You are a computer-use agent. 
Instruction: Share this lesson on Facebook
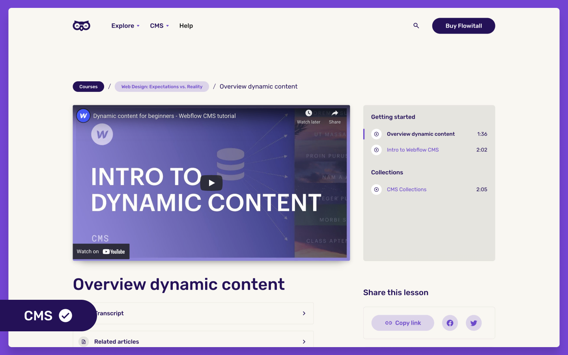tap(450, 323)
